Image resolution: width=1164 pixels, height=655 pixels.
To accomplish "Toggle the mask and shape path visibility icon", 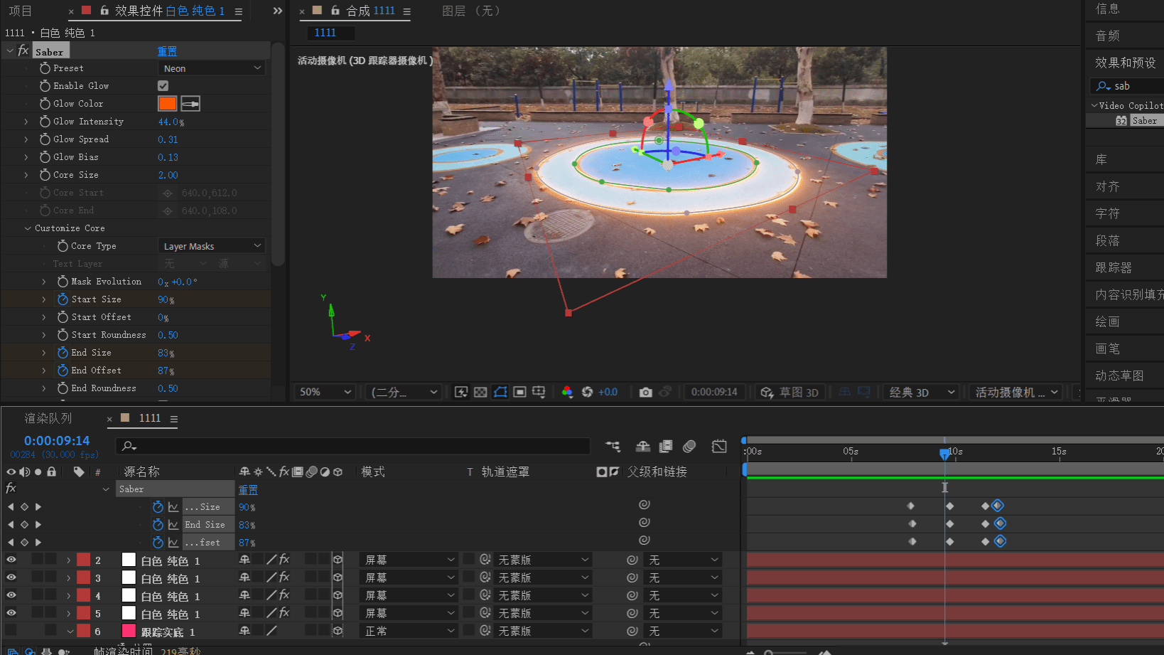I will click(x=500, y=392).
